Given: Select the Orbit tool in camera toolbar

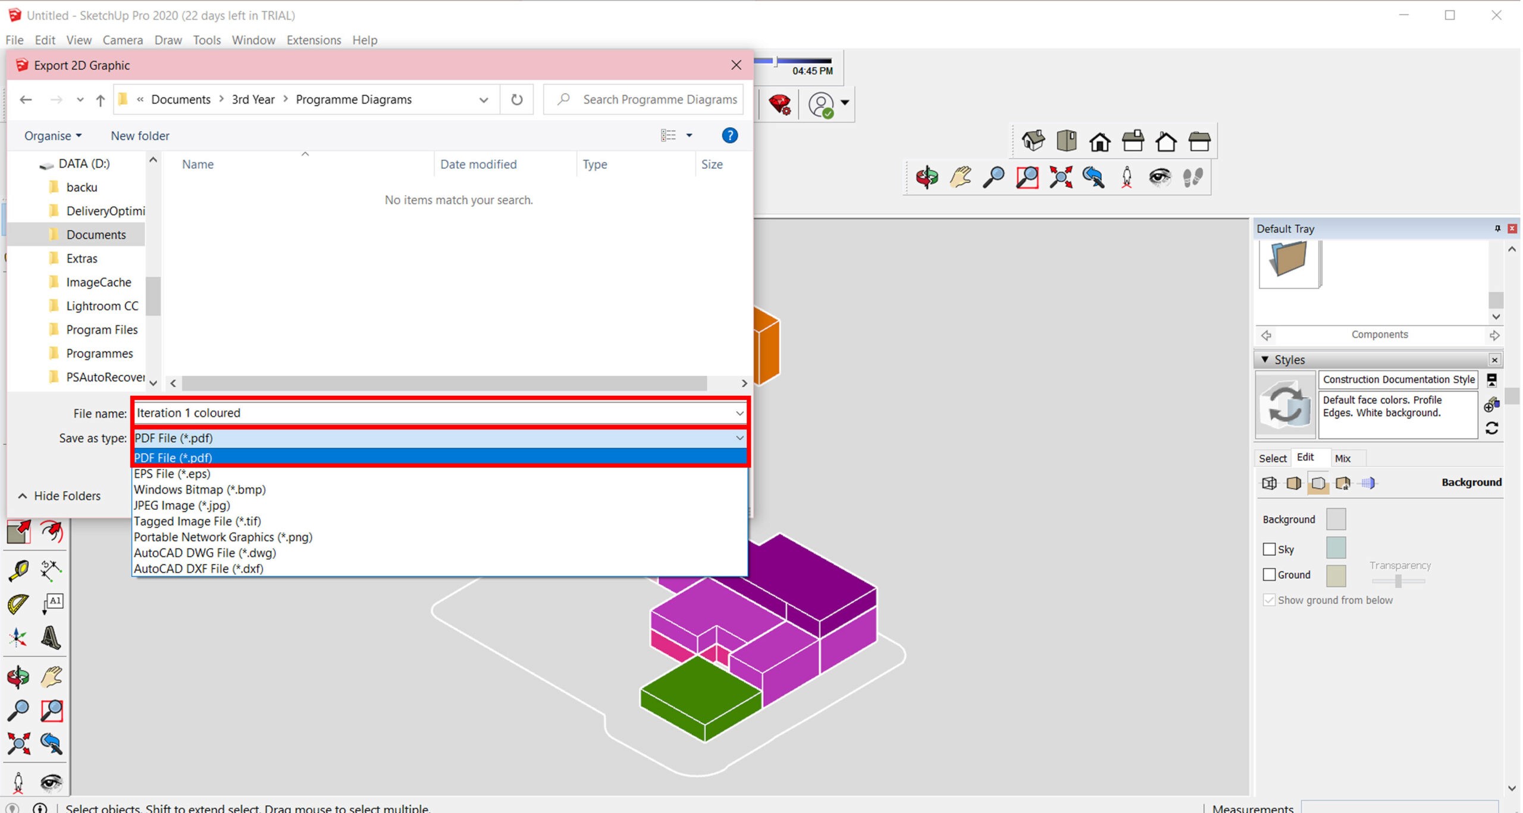Looking at the screenshot, I should click(927, 177).
